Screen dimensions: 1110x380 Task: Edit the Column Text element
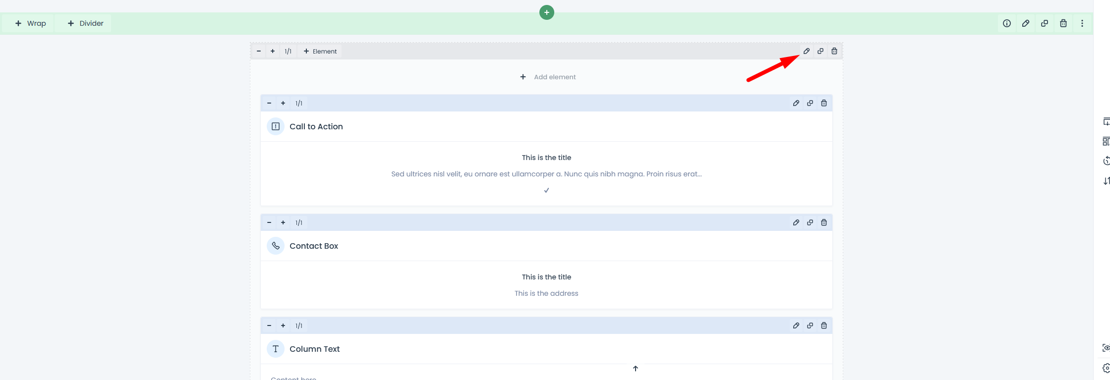click(796, 326)
